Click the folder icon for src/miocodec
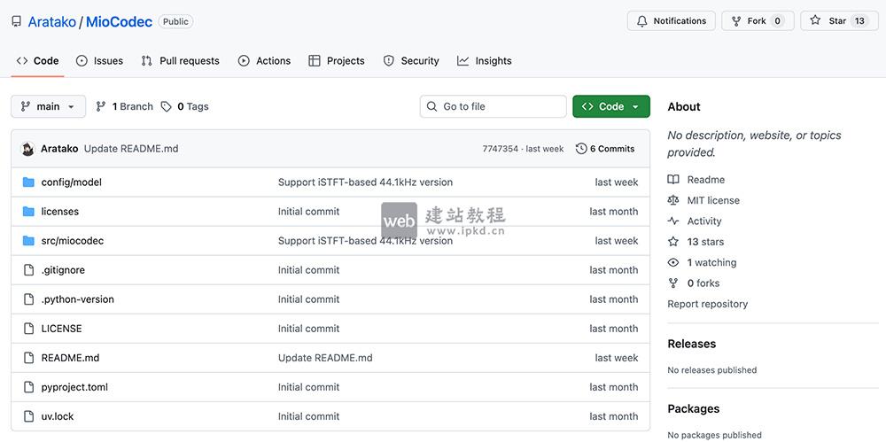 pos(28,241)
